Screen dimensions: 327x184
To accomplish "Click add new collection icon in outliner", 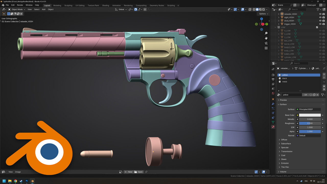I will 324,9.
